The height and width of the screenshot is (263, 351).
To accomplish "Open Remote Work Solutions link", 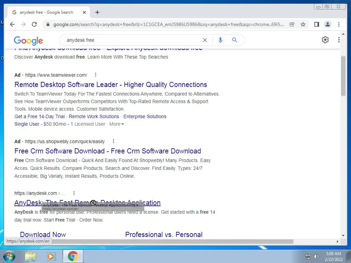I will click(94, 116).
